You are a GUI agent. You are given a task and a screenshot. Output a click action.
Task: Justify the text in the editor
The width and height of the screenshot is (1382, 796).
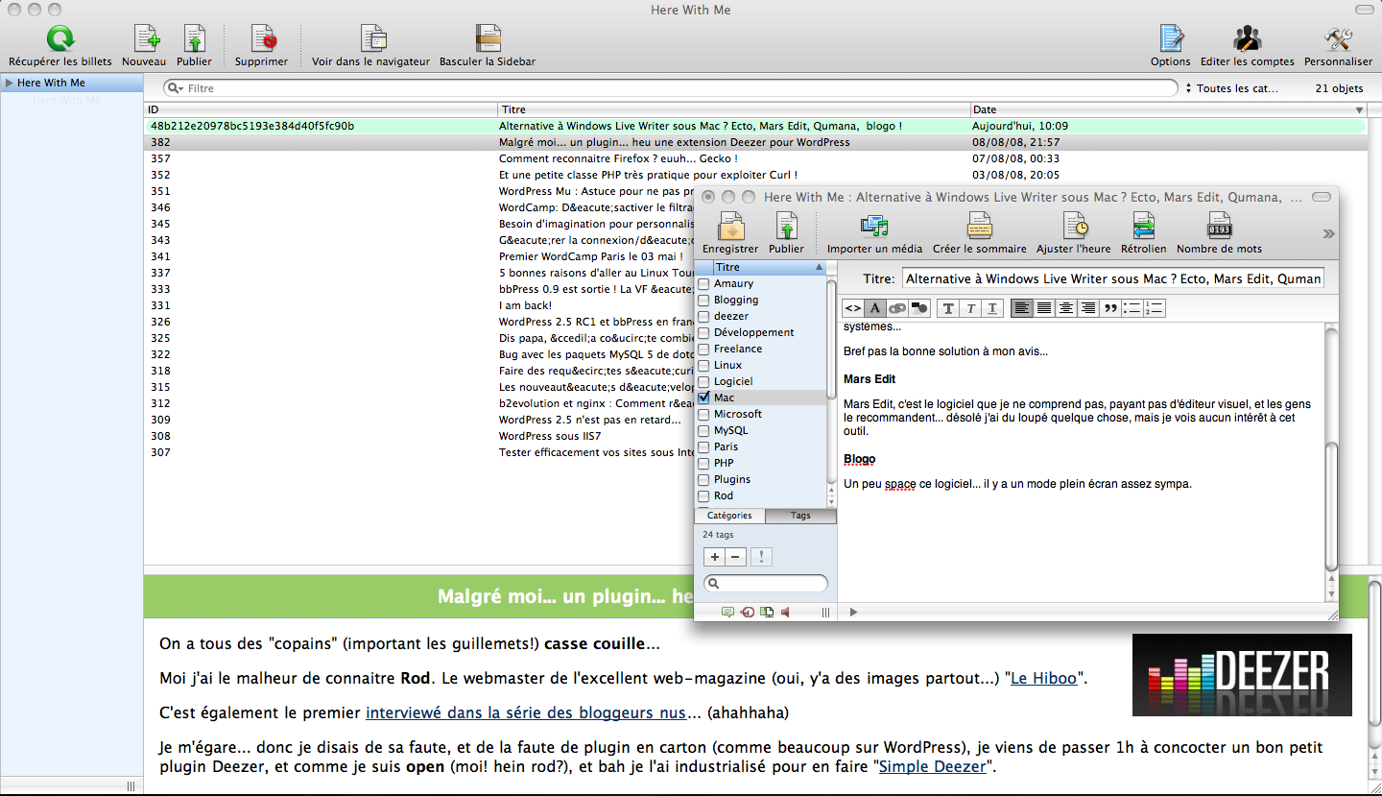pos(1044,308)
